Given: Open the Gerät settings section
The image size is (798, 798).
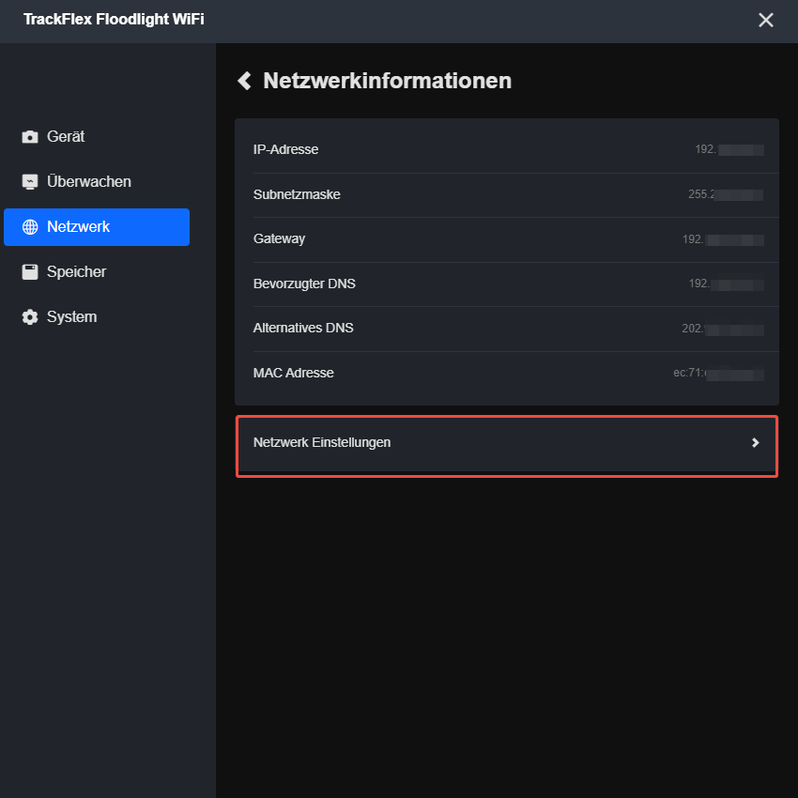Looking at the screenshot, I should coord(97,137).
